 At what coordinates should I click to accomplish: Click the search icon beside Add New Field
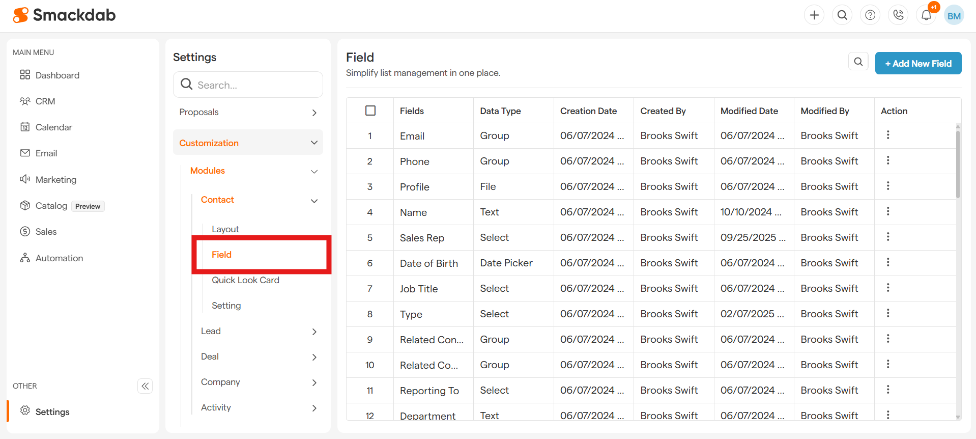858,62
